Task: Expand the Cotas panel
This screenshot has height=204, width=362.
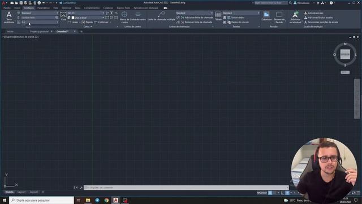Action: (x=88, y=27)
